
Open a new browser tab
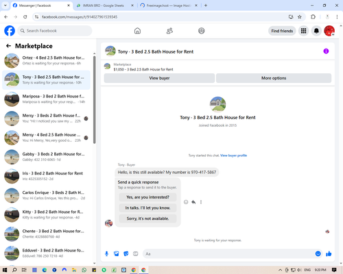[206, 5]
